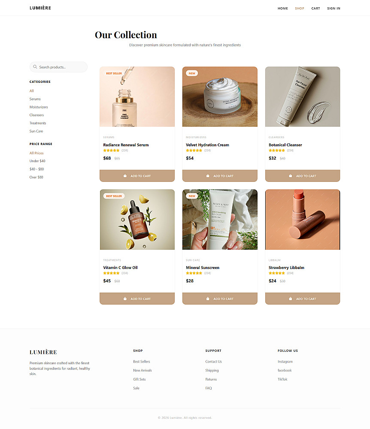This screenshot has height=429, width=370.
Task: Click bag icon on Botanical Cleanser button
Action: click(x=290, y=176)
